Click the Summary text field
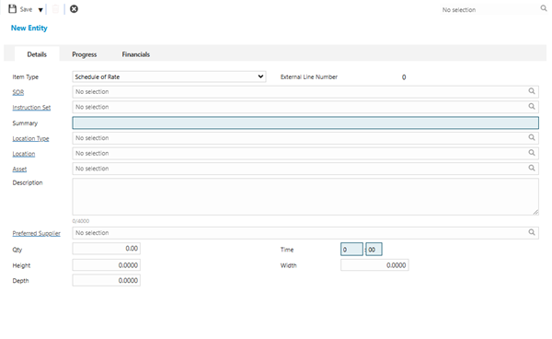This screenshot has width=552, height=339. coord(305,123)
